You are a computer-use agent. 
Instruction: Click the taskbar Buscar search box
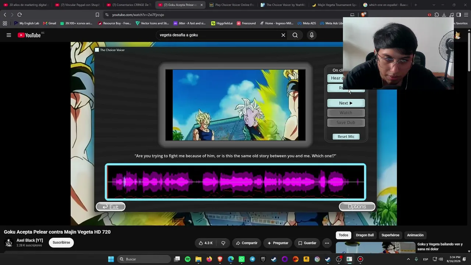click(144, 259)
